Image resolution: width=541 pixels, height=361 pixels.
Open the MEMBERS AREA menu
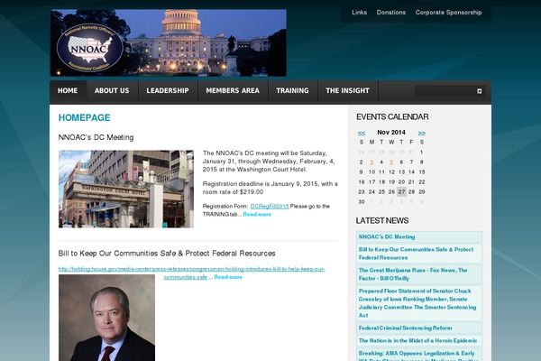[x=233, y=91]
